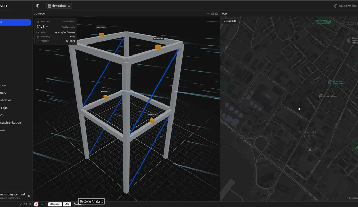The width and height of the screenshot is (358, 207).
Task: Click the humidity icon in weather card
Action: coord(38,37)
